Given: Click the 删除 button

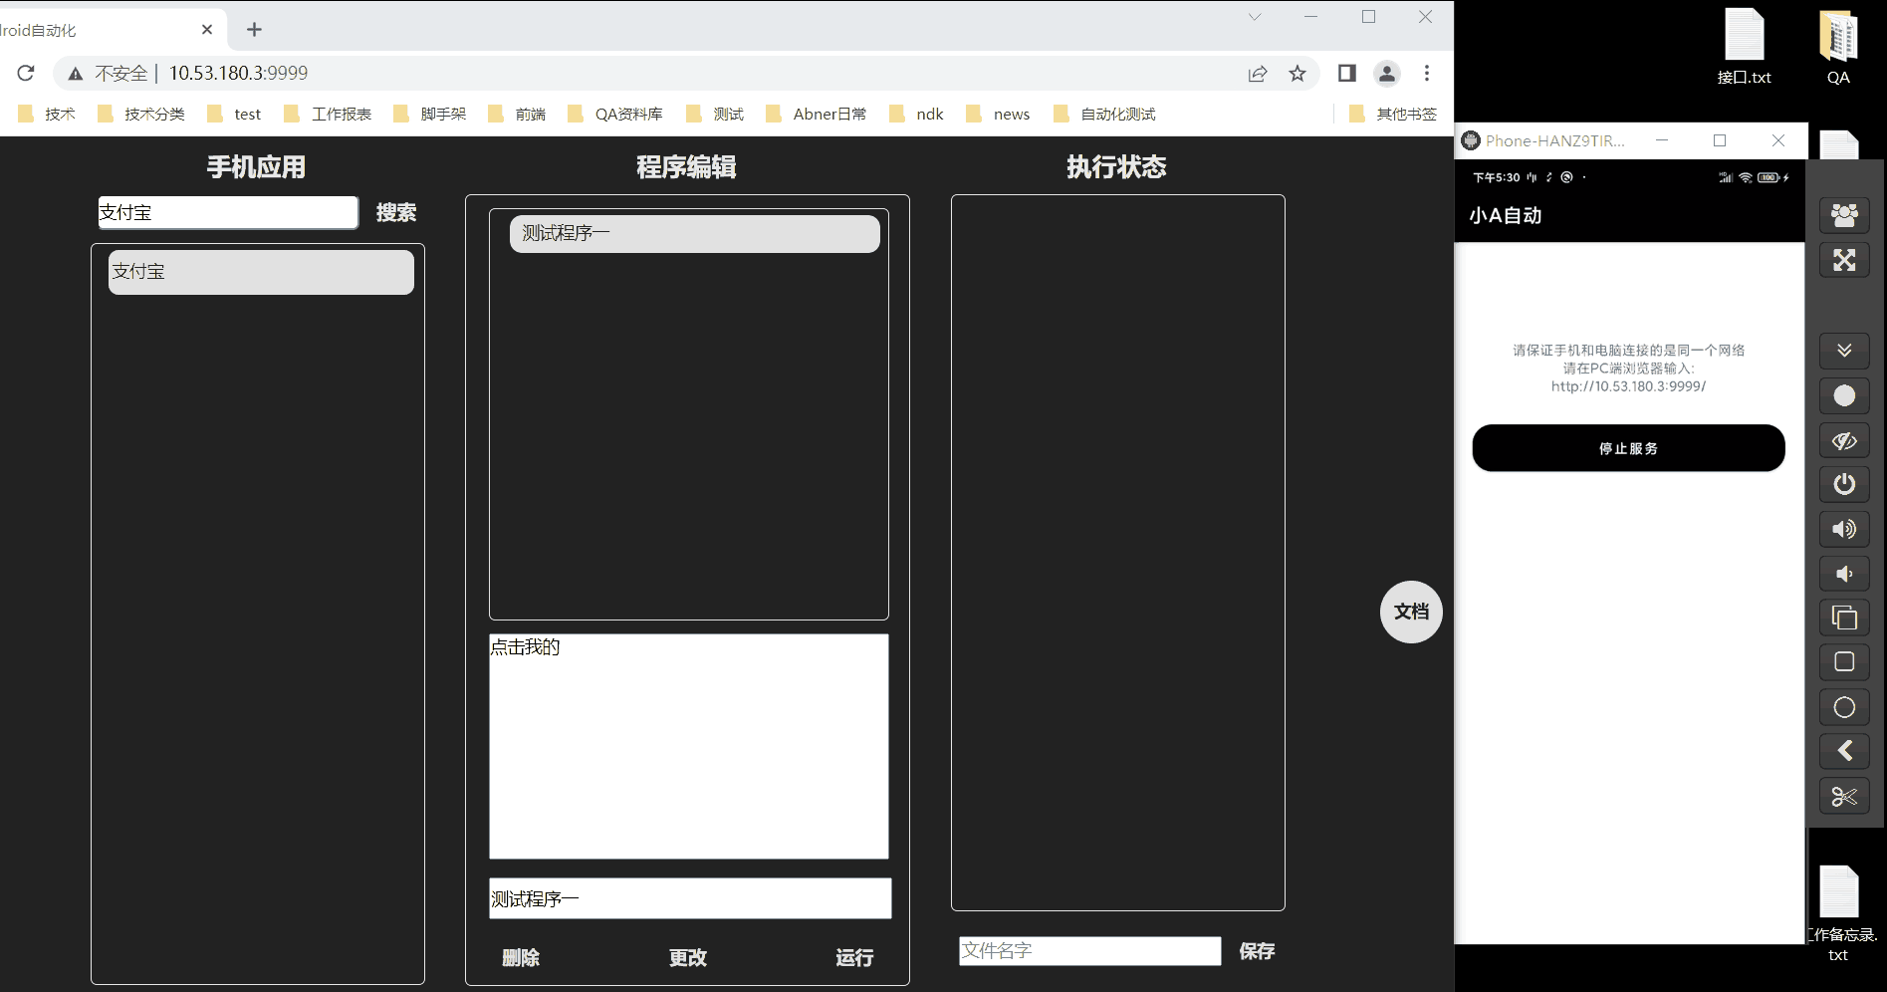Looking at the screenshot, I should (521, 957).
